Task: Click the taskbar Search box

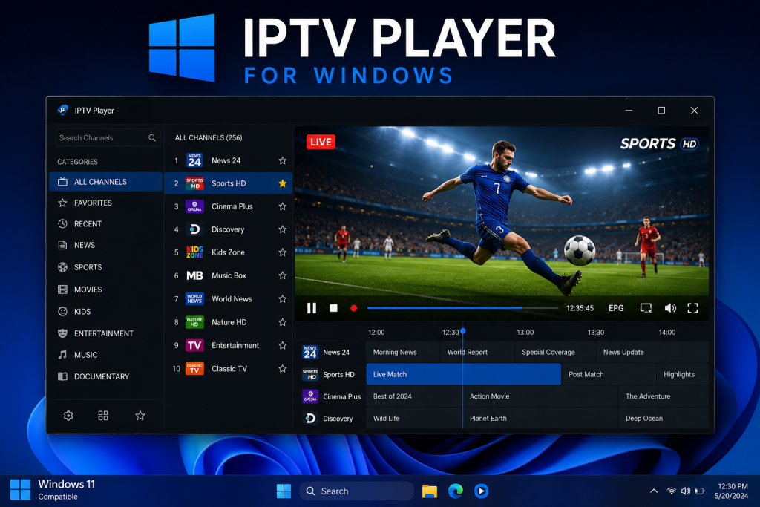Action: [357, 491]
